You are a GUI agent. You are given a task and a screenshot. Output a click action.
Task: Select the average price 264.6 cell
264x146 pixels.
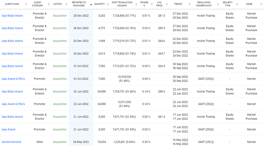161,41
